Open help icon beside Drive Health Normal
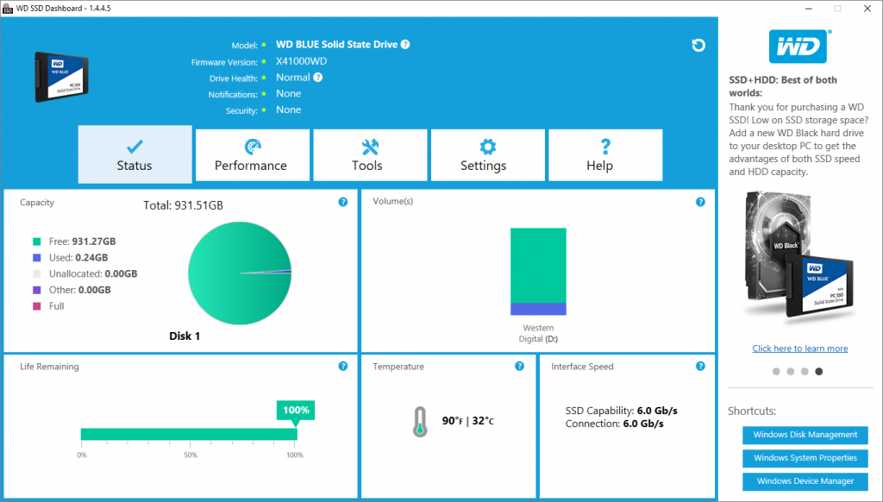 tap(317, 78)
